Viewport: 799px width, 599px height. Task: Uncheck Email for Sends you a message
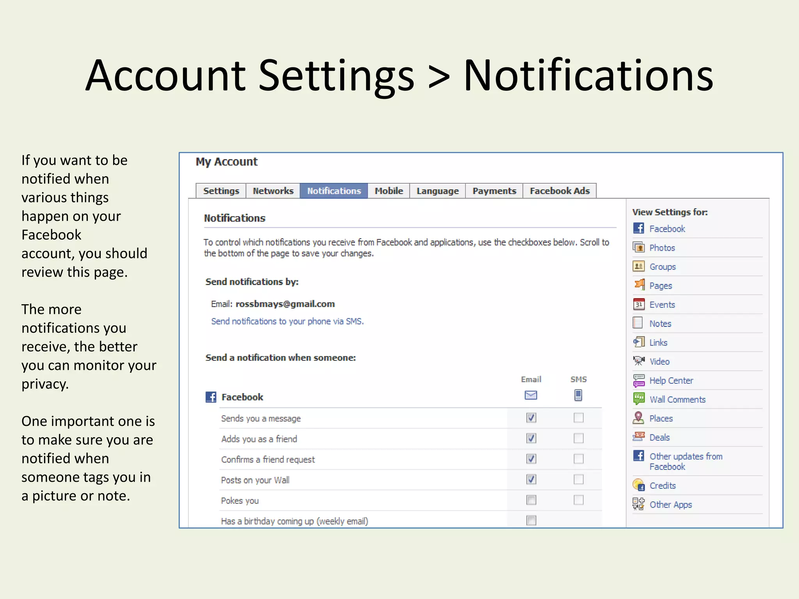coord(531,418)
